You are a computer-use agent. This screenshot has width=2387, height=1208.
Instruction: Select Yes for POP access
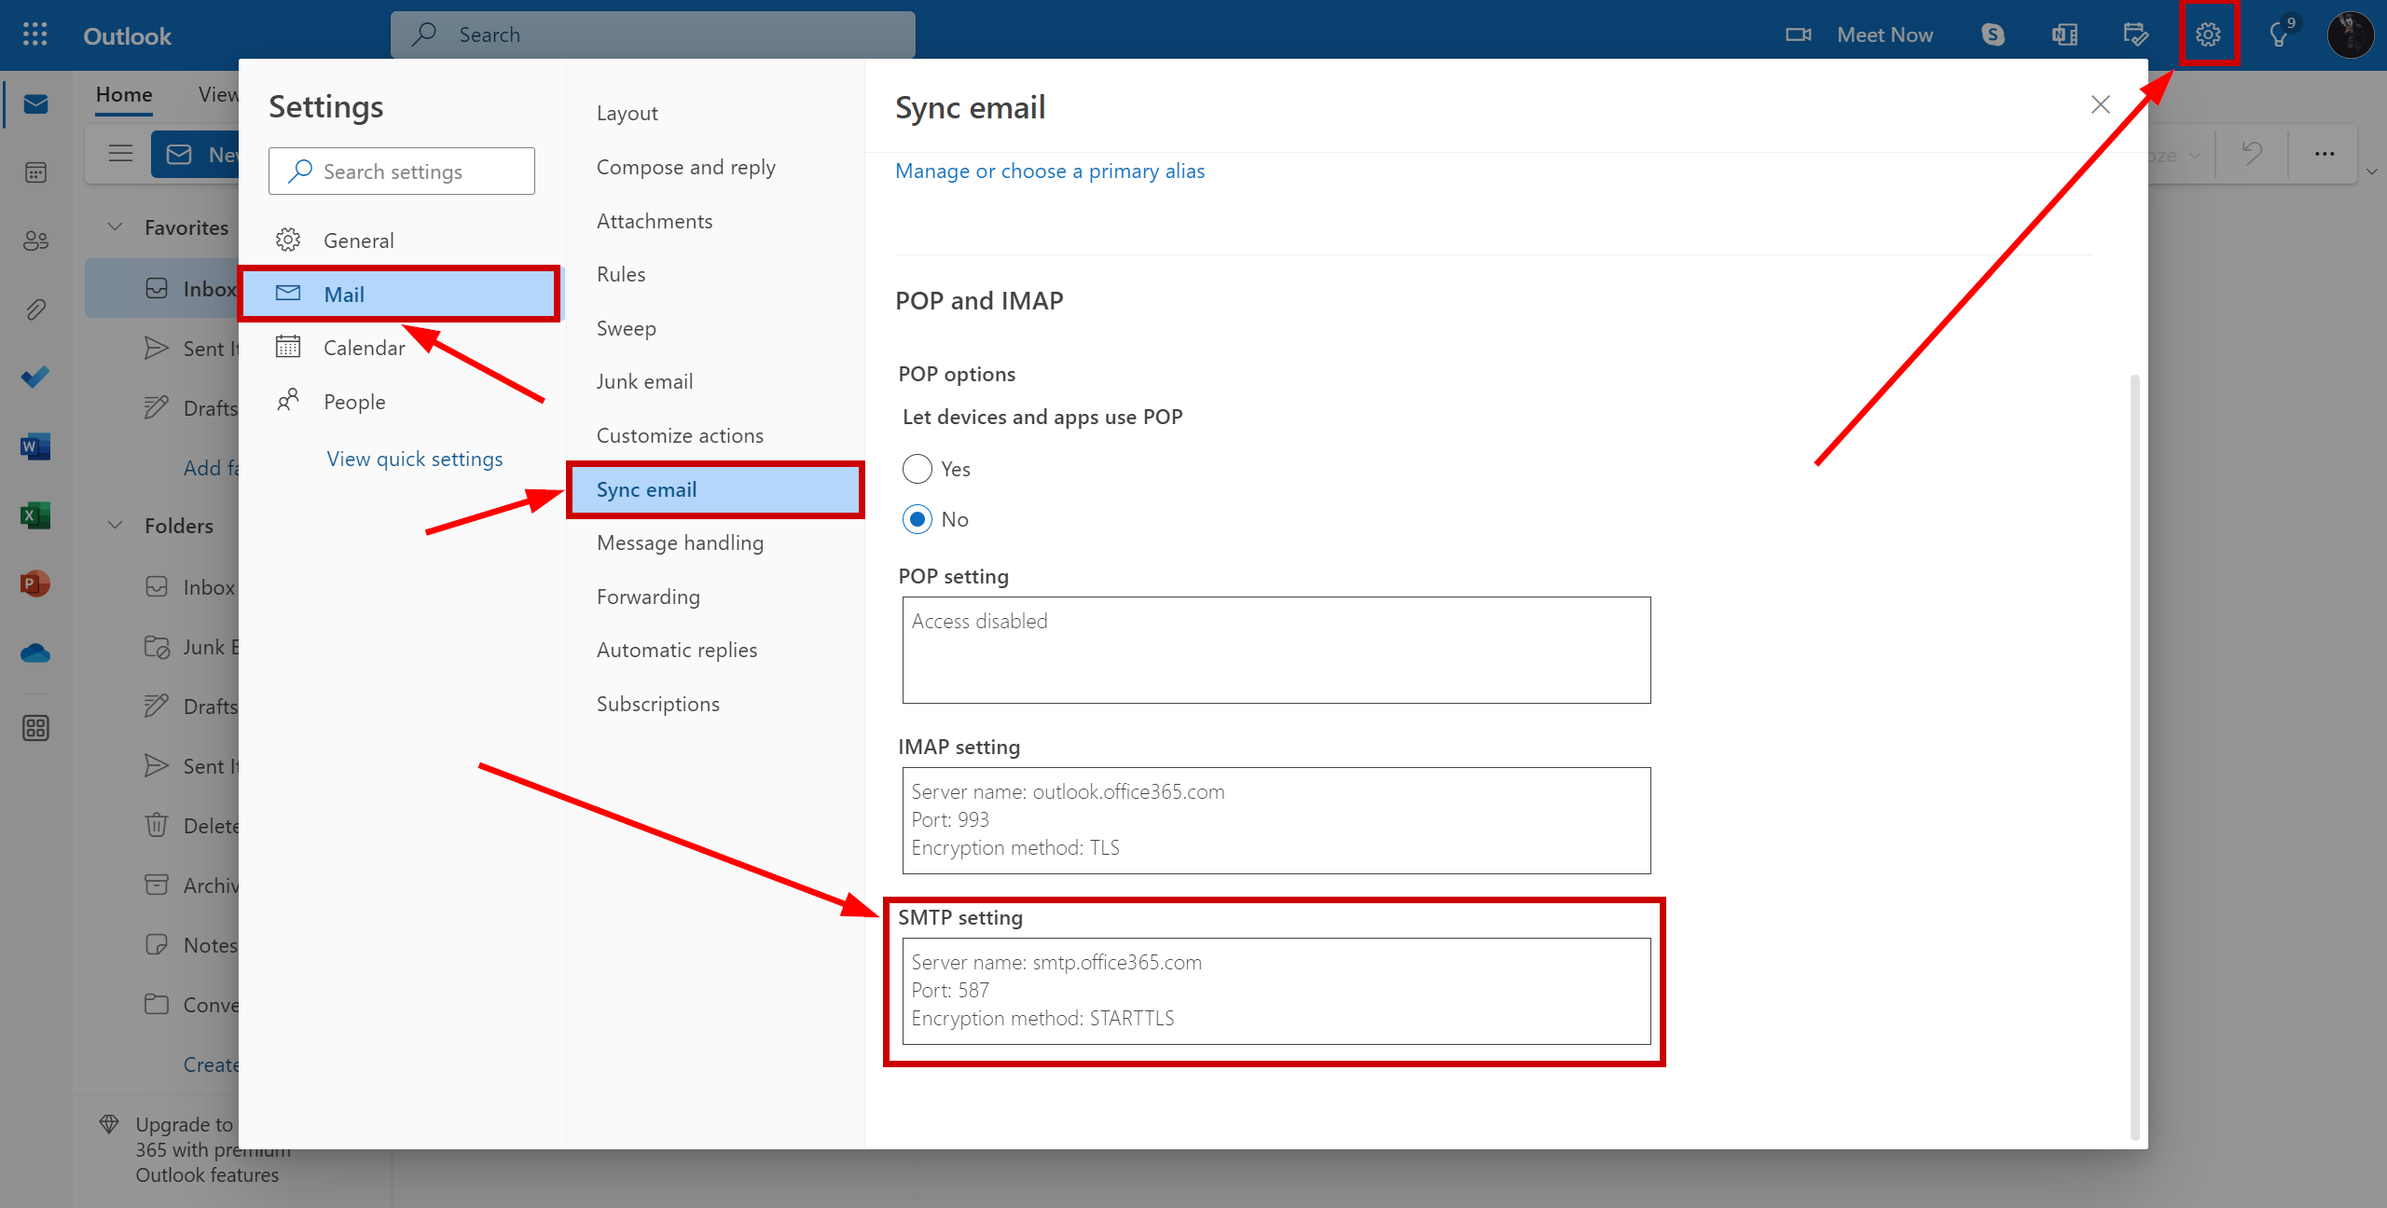click(918, 469)
